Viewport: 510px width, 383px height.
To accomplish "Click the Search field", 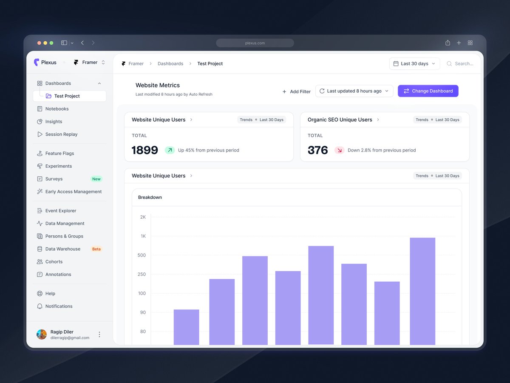I will coord(460,64).
